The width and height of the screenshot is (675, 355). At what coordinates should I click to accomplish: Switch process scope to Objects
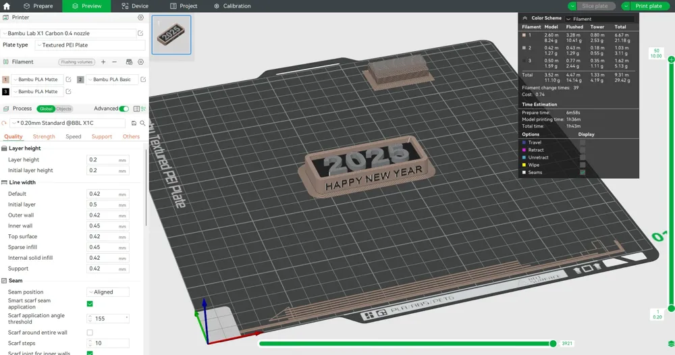(63, 109)
